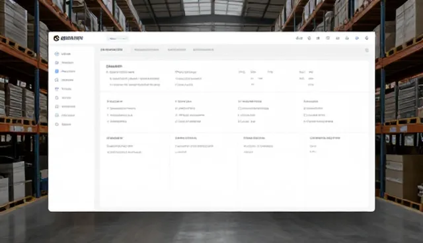Toggle the first checkbox in third middle column
The width and height of the screenshot is (423, 243).
tap(239, 108)
